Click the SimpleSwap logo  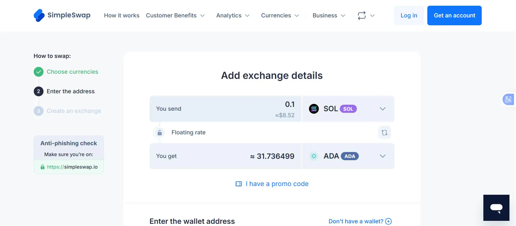(x=62, y=15)
